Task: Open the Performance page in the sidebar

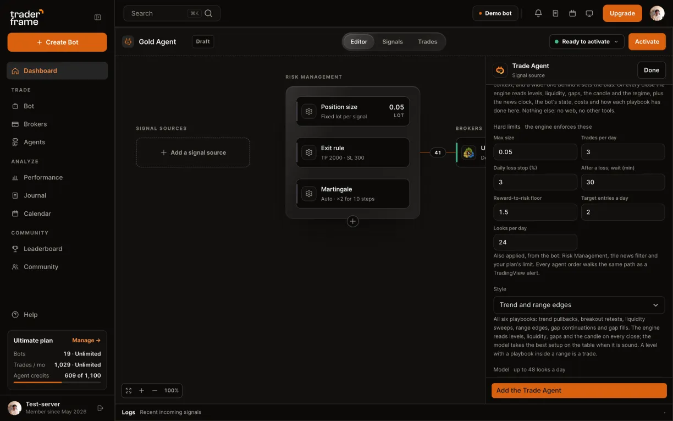Action: (57, 178)
